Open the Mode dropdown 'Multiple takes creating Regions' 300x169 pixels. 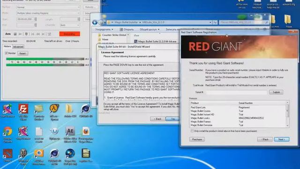[48, 13]
